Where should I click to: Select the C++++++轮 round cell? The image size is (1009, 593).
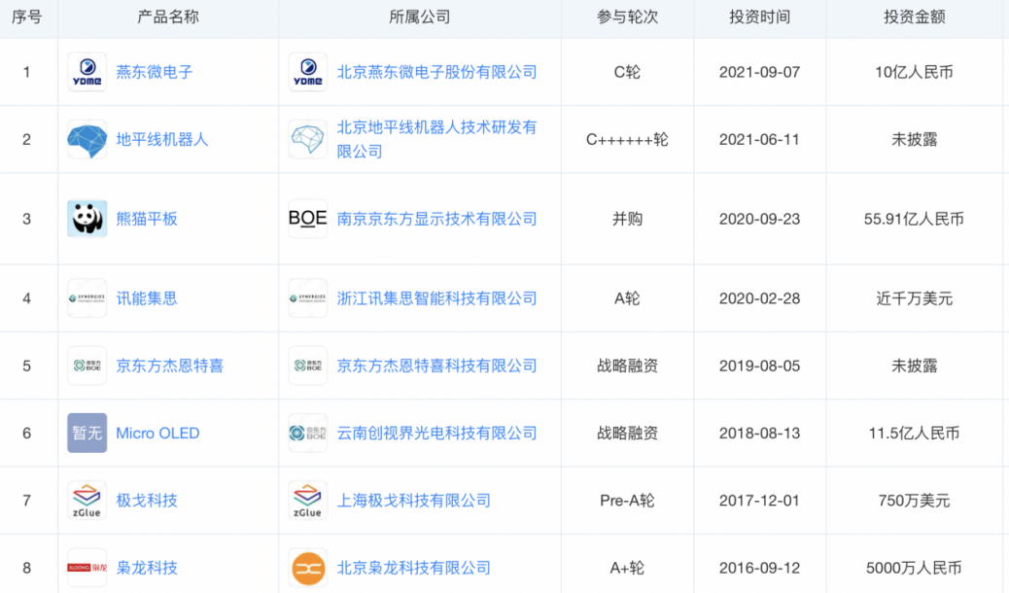tap(627, 139)
